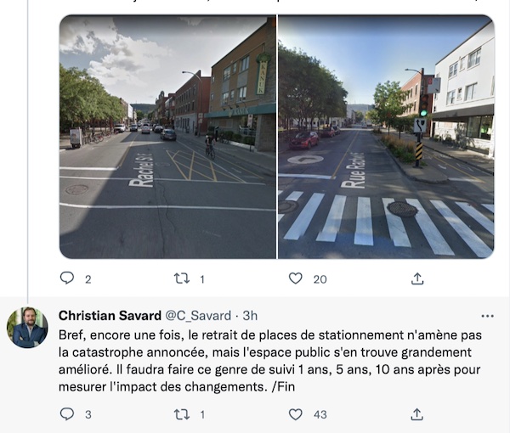Share the Christian Savard /Fin tweet
The width and height of the screenshot is (510, 433).
[417, 414]
